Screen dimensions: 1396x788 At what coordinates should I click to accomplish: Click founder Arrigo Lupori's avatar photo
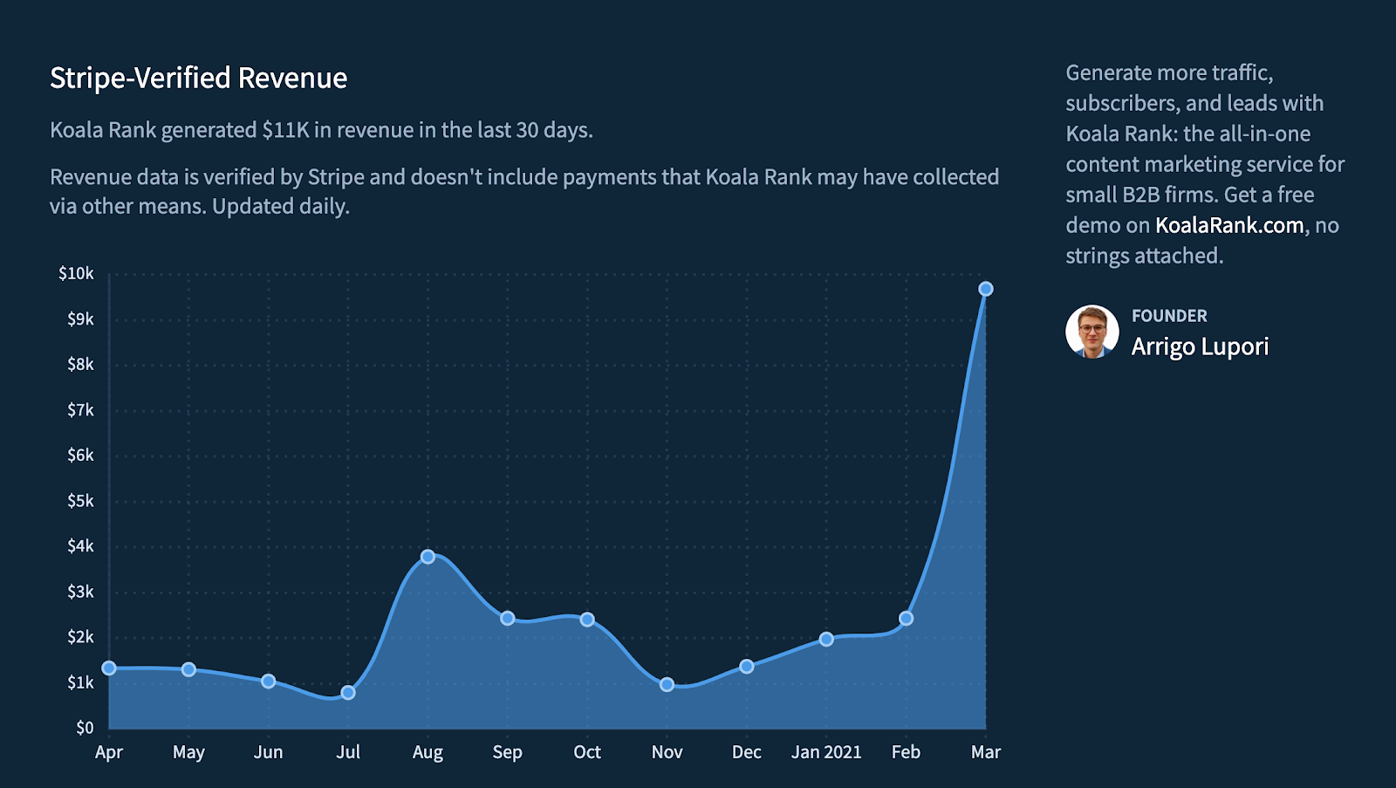[x=1092, y=332]
